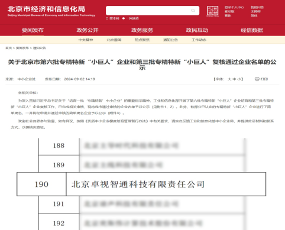Open the 经信数据 main tab
Viewport: 285px width, 230px height.
pos(252,30)
